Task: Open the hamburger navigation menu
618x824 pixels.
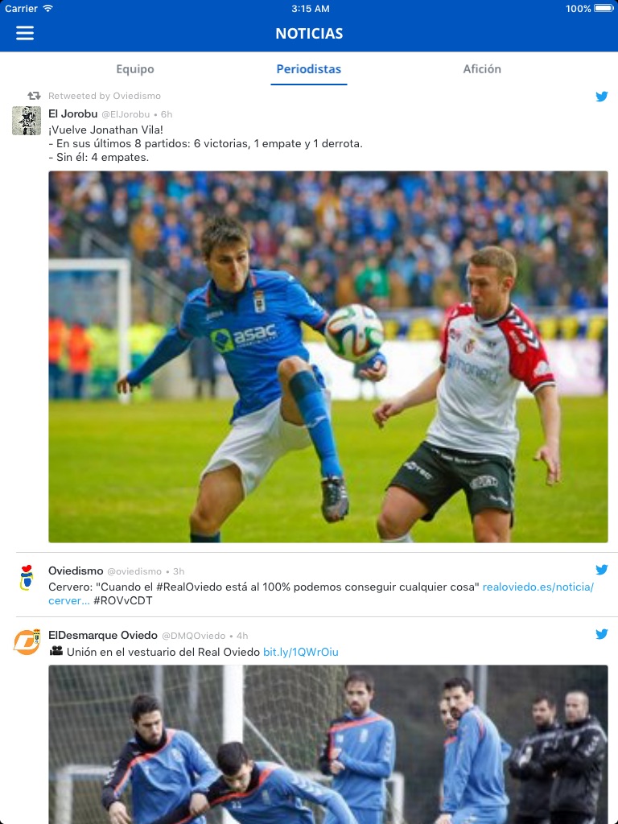Action: coord(25,33)
